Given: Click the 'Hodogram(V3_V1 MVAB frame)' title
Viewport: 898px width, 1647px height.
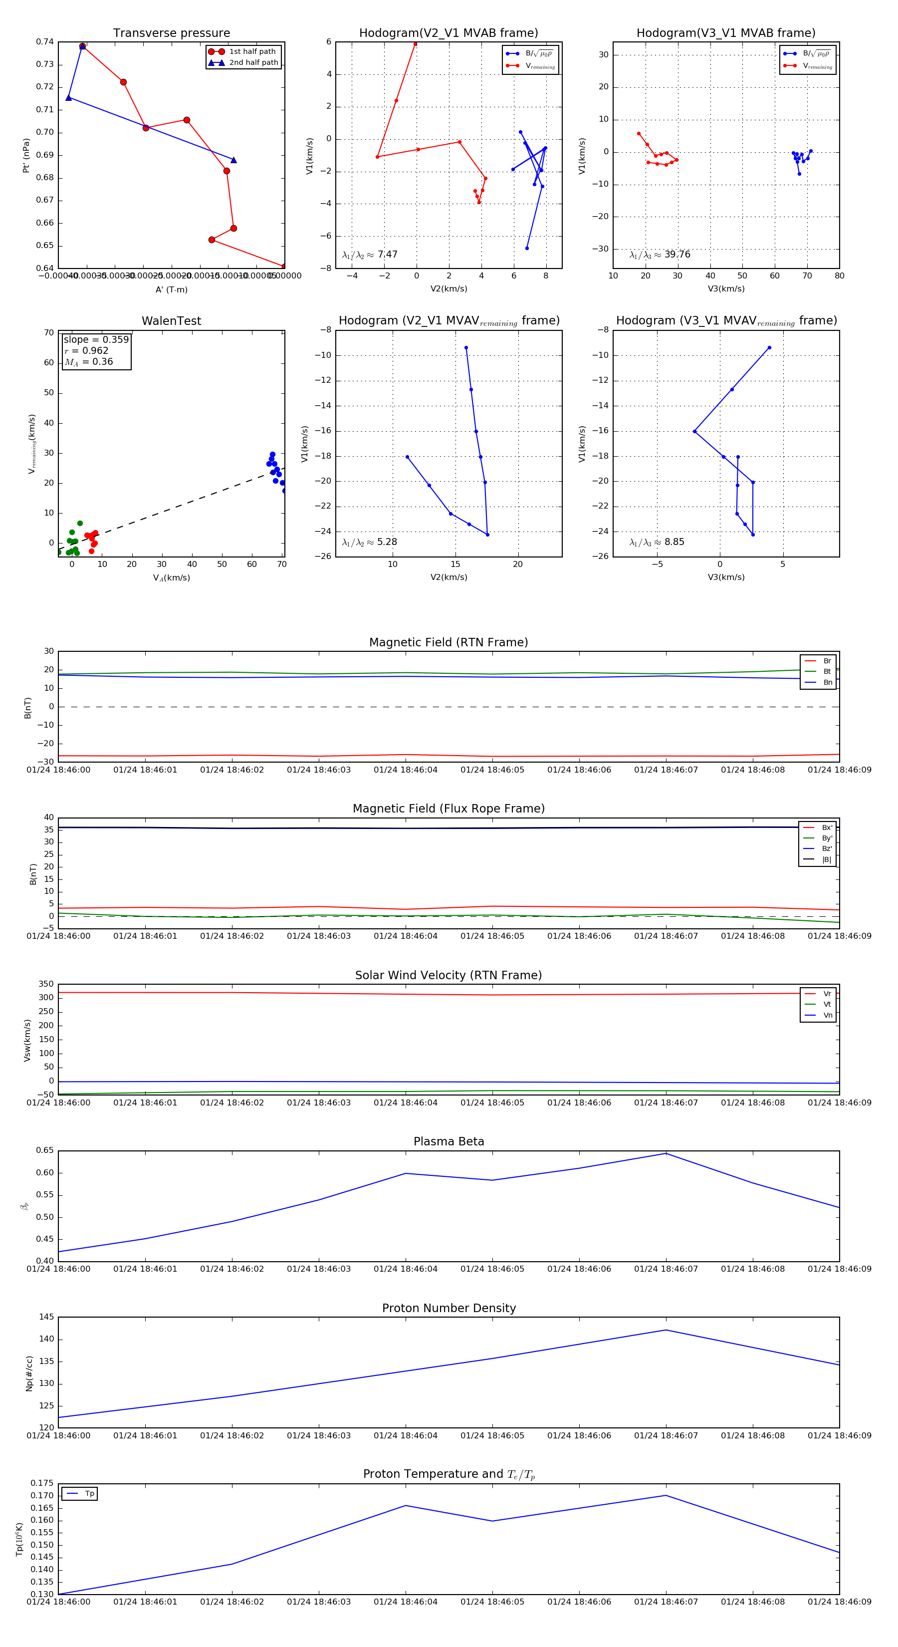Looking at the screenshot, I should 726,33.
